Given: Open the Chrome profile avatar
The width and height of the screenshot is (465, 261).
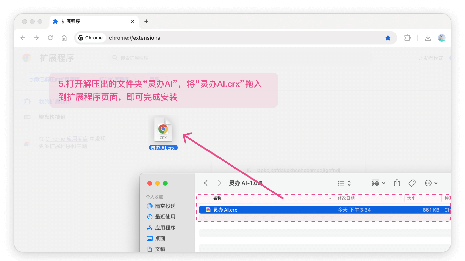Looking at the screenshot, I should pyautogui.click(x=441, y=38).
